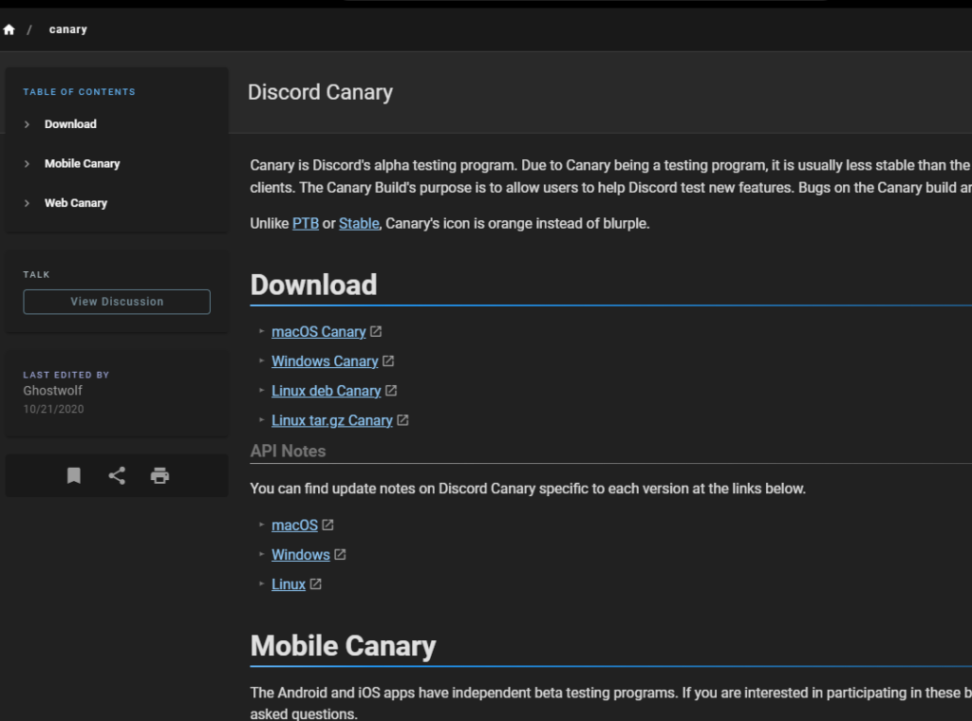The width and height of the screenshot is (972, 721).
Task: Download the macOS Canary build
Action: (318, 332)
